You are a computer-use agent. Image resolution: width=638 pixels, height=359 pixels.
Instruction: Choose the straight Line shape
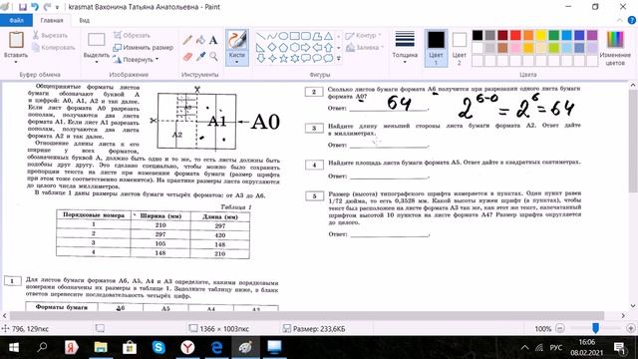click(x=261, y=36)
